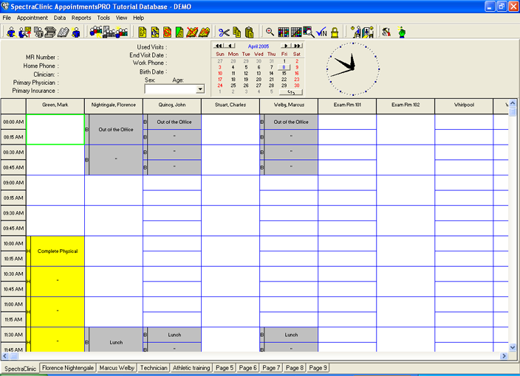Click the yellow notes with red arrow icon
This screenshot has width=520, height=376.
(205, 32)
